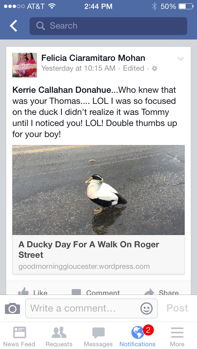
Task: Open the duck photo link preview
Action: (x=98, y=209)
